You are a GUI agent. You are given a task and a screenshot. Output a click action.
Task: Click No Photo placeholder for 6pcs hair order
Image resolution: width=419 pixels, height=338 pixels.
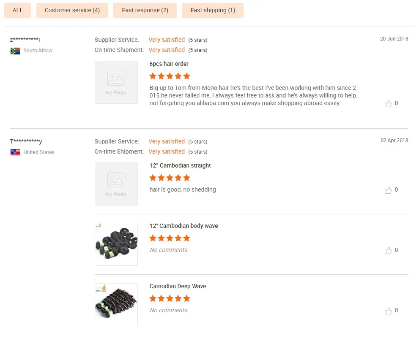(116, 82)
